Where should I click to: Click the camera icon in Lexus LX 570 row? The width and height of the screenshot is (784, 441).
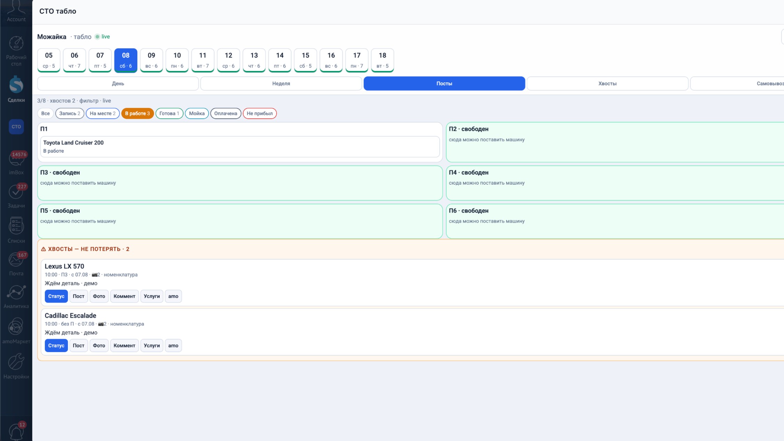click(x=94, y=275)
